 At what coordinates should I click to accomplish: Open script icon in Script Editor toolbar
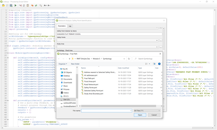pyautogui.click(x=3, y=5)
